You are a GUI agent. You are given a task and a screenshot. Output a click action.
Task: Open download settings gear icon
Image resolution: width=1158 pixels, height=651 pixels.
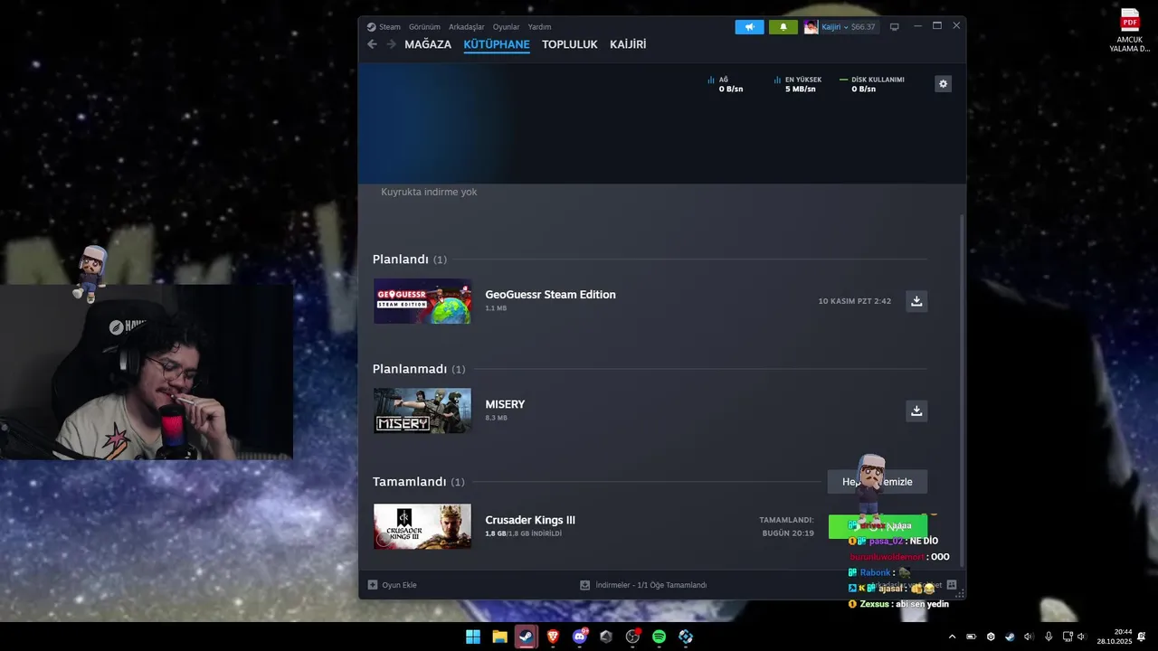coord(943,84)
